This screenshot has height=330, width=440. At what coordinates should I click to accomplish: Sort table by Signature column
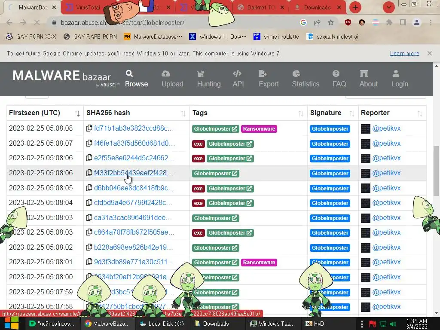pos(333,113)
